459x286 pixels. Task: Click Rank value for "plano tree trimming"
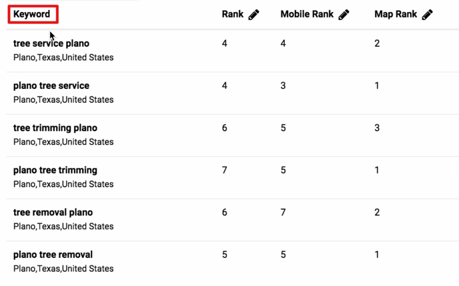(x=225, y=170)
